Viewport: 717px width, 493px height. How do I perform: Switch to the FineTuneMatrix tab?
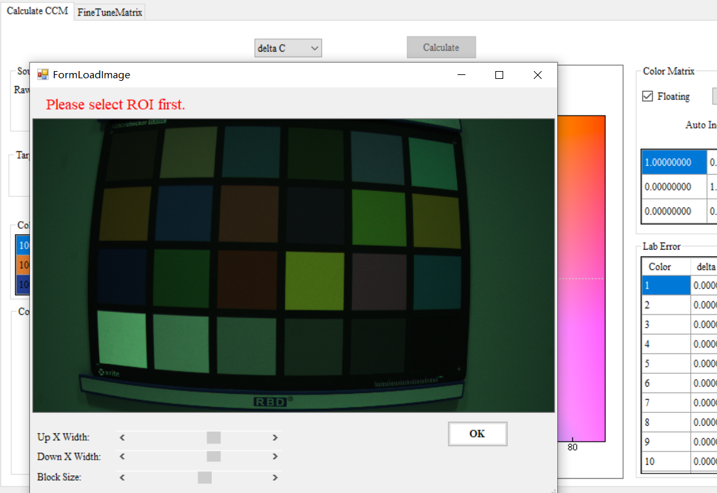click(110, 12)
